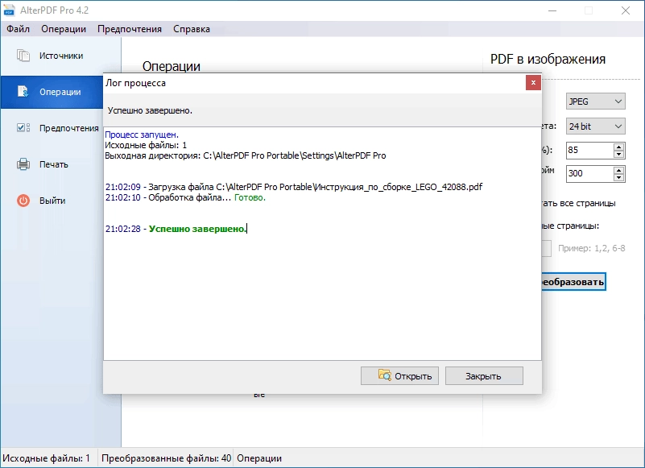645x468 pixels.
Task: Click the Исходные файлы: 1 log line
Action: 146,145
